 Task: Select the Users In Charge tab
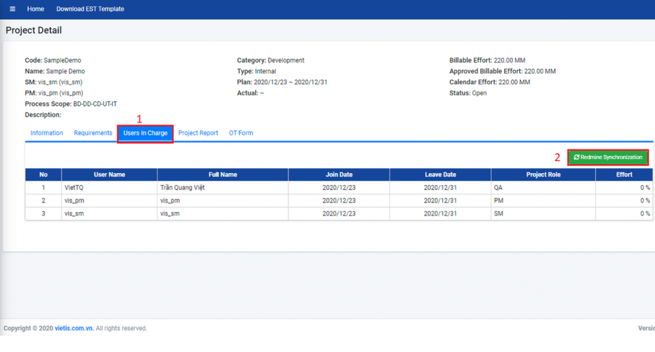pyautogui.click(x=145, y=133)
